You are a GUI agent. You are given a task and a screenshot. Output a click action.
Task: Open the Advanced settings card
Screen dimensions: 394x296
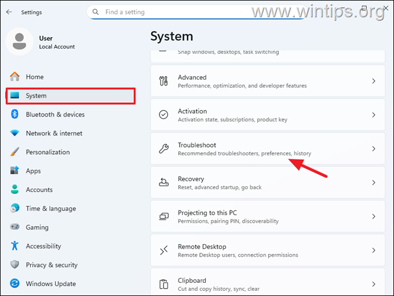tap(267, 81)
